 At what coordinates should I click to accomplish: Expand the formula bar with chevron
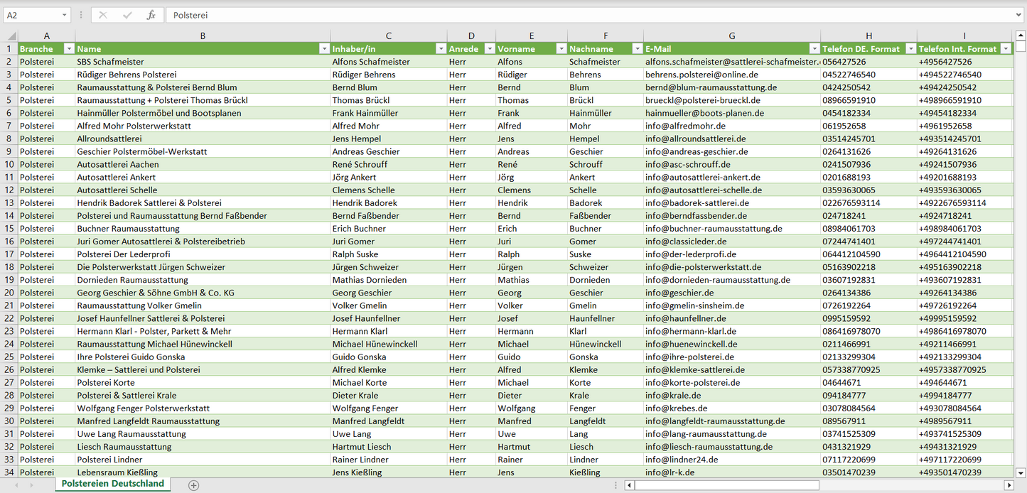click(x=1019, y=15)
